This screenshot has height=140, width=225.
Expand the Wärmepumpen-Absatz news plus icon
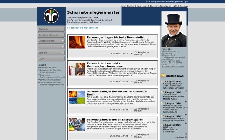pos(186,124)
